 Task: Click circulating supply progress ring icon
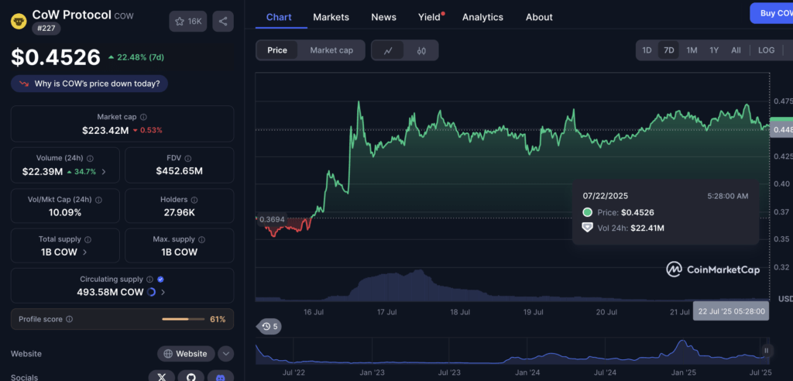coord(151,292)
